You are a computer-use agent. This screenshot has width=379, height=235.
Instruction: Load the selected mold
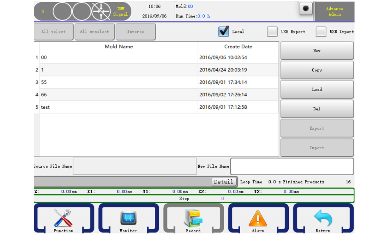(317, 89)
